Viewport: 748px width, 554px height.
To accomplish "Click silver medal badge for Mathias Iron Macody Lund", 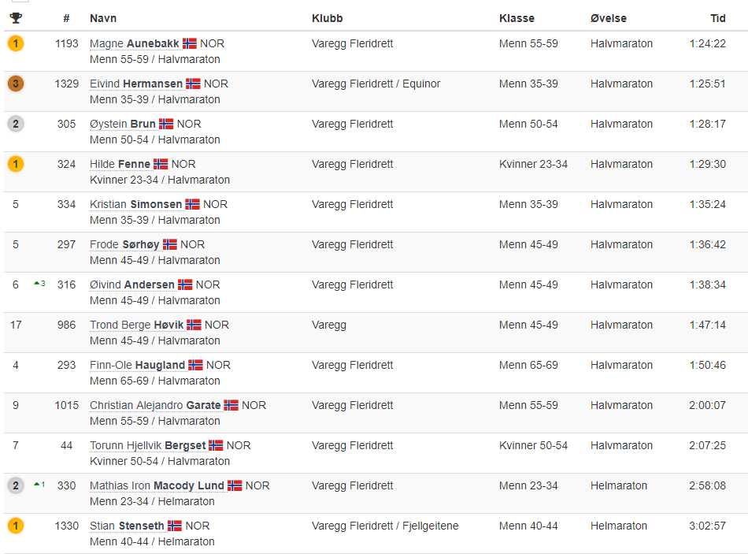I will point(16,485).
